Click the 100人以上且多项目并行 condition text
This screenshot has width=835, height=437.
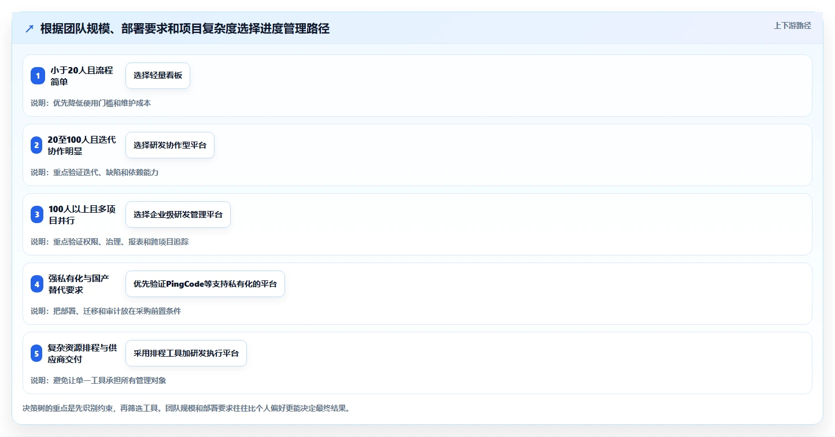click(82, 214)
